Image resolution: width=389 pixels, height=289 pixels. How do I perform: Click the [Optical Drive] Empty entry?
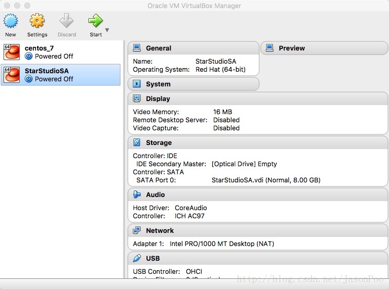coord(244,164)
